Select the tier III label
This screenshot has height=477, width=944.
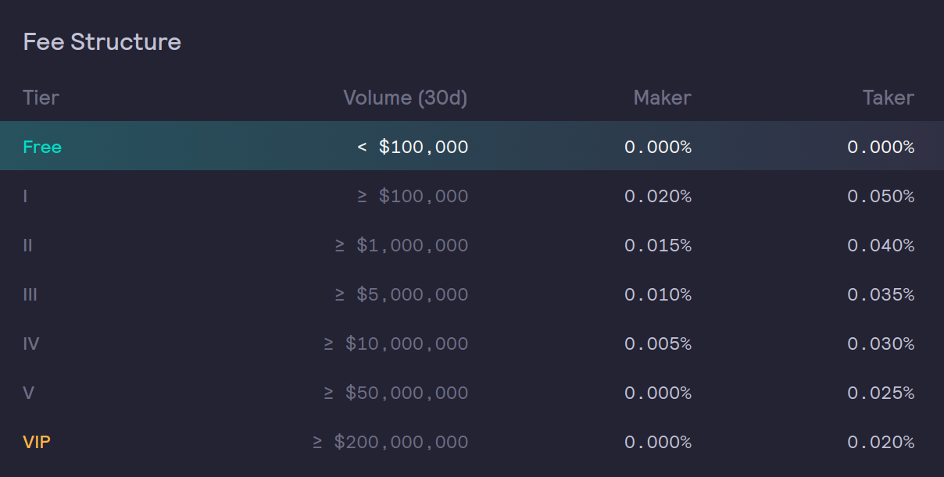30,294
